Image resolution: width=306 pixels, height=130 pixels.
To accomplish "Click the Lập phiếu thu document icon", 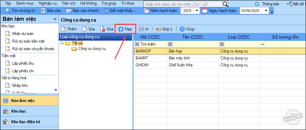I will pyautogui.click(x=8, y=64).
